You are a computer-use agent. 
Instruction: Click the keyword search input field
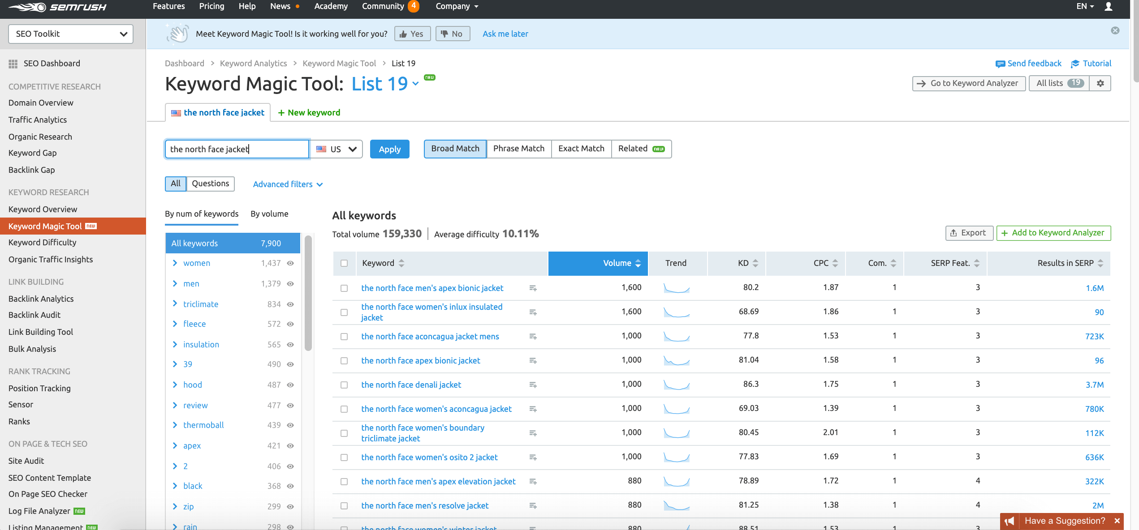237,149
